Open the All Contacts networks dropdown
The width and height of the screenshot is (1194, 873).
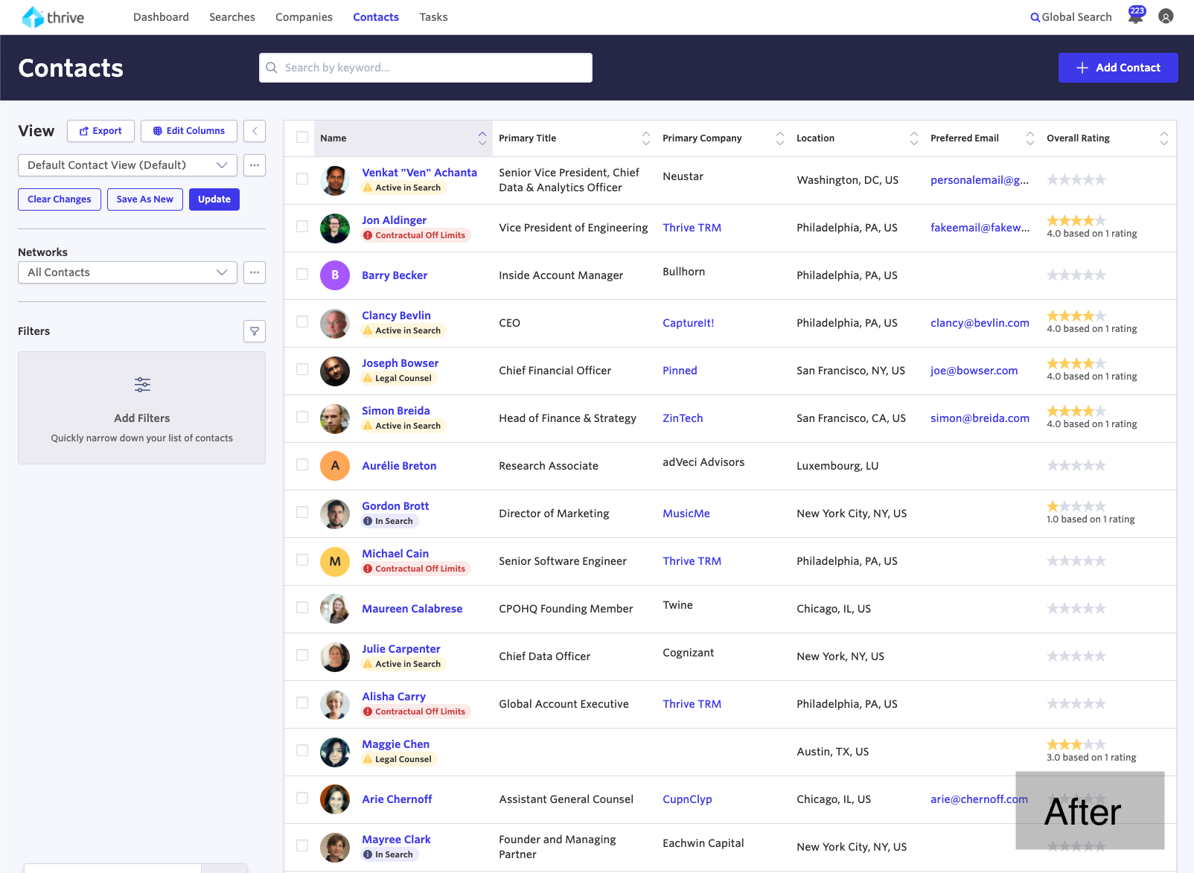(x=127, y=272)
